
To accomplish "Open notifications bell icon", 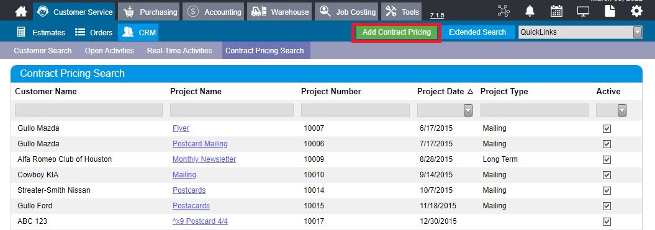I will click(530, 11).
